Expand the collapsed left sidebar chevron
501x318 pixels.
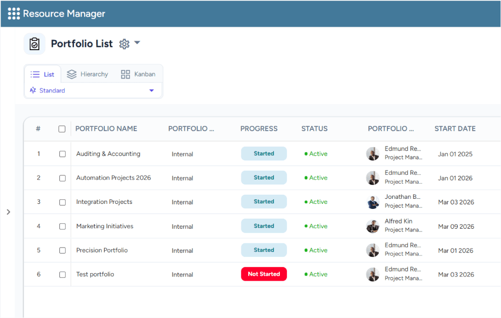coord(9,212)
